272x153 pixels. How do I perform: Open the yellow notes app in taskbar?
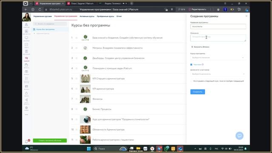(x=173, y=149)
